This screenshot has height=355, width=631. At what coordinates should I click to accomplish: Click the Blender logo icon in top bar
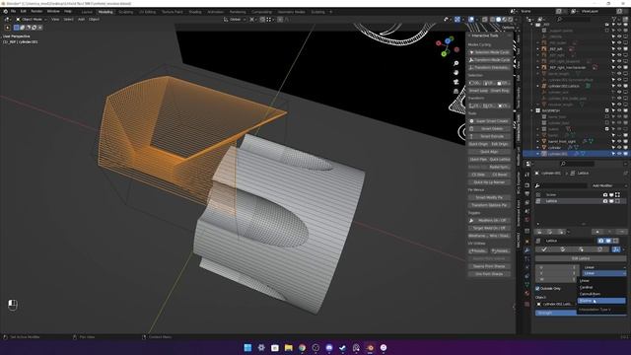5,11
